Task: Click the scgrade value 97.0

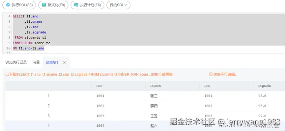Action: coord(262,116)
